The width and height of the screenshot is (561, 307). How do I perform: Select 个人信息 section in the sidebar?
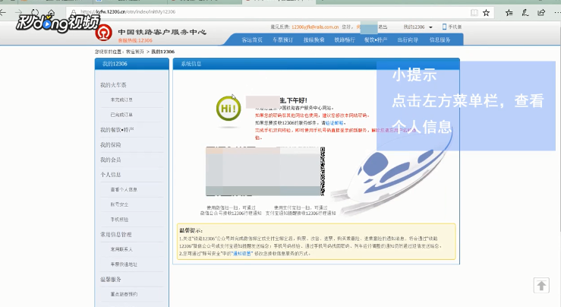pyautogui.click(x=111, y=175)
